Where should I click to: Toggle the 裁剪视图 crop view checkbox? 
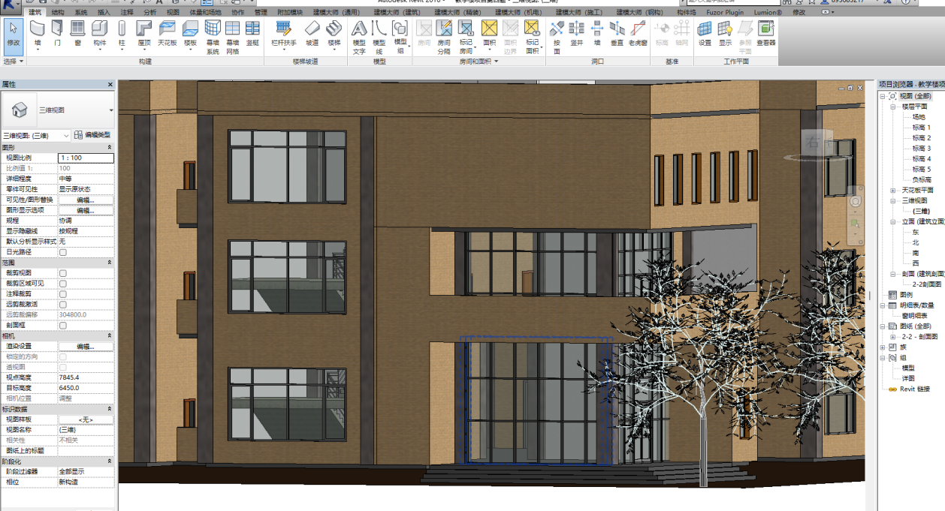63,274
